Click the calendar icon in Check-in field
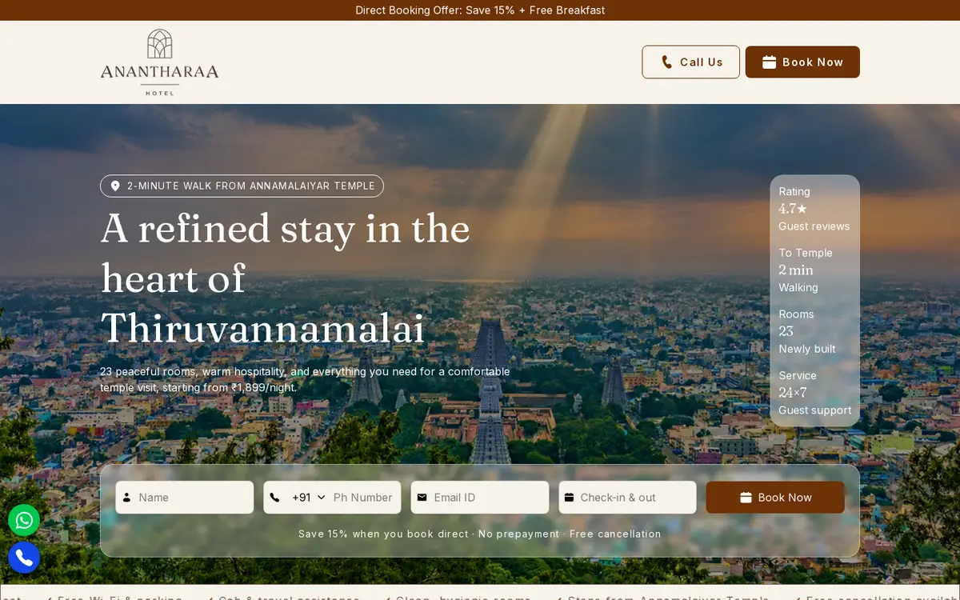The image size is (960, 600). point(570,498)
